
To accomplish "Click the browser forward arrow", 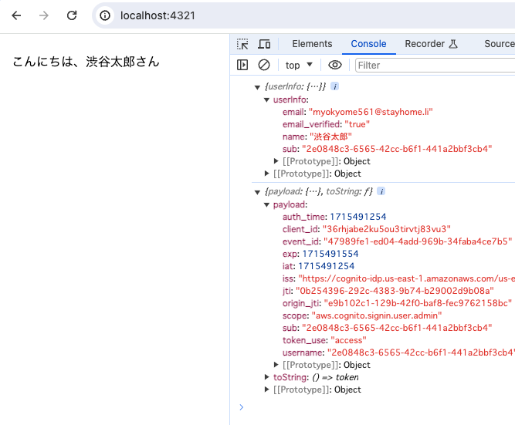I will click(x=44, y=15).
